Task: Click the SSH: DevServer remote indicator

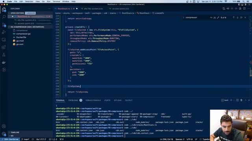Action: point(10,139)
